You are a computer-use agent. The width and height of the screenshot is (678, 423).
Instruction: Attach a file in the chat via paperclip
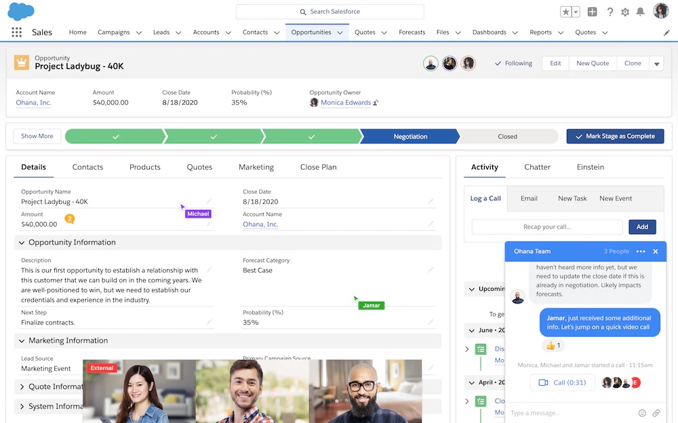656,412
